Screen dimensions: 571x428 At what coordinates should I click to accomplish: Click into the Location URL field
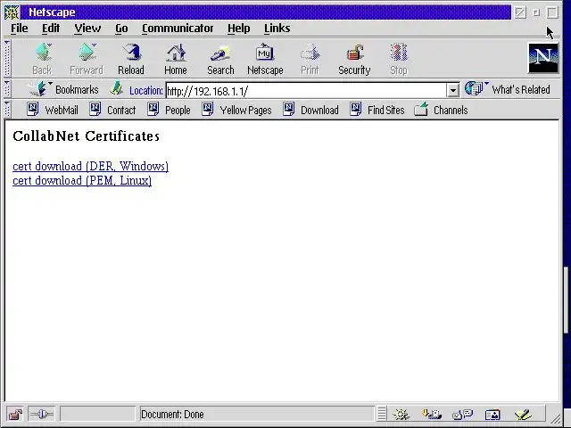click(306, 90)
